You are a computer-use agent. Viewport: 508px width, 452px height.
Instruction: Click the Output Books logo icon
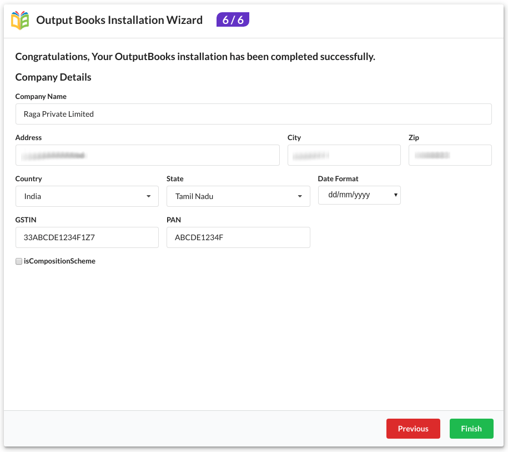(x=20, y=20)
